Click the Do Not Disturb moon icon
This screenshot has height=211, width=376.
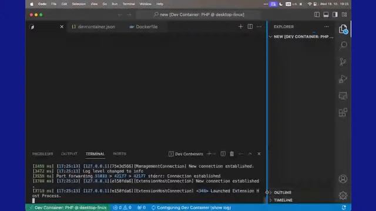point(281,4)
